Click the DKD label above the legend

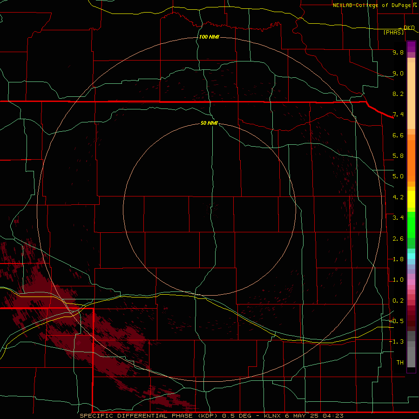[409, 27]
